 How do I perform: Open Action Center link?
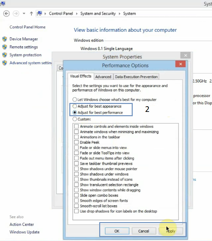[x=22, y=224]
